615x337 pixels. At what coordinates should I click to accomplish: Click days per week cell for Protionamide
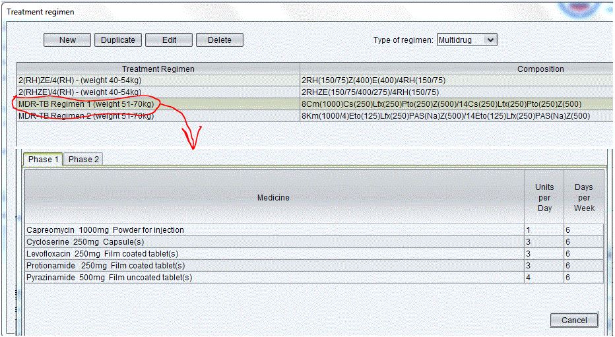(x=584, y=265)
